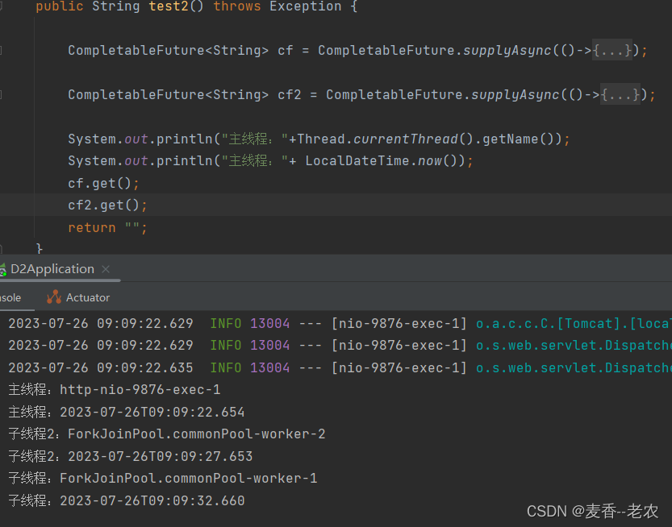Click the D2Application Spring Boot icon
This screenshot has height=527, width=672.
[2, 270]
